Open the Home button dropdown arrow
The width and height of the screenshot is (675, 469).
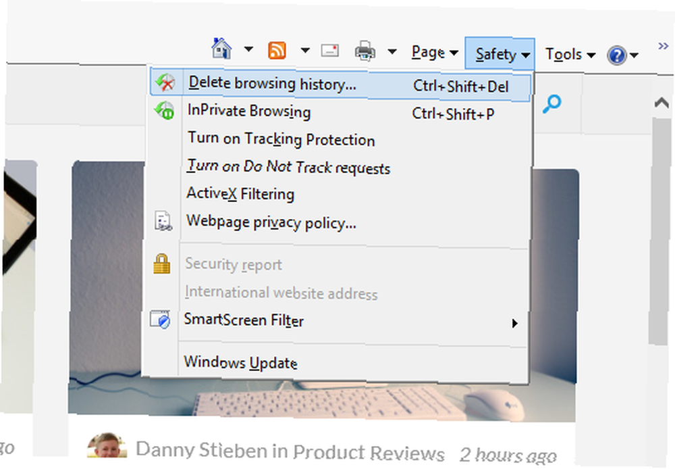(249, 49)
